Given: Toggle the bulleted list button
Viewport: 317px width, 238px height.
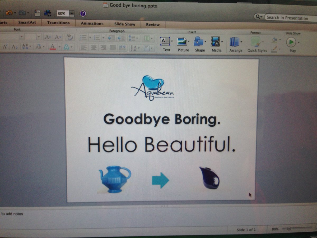Looking at the screenshot, I should click(x=84, y=38).
